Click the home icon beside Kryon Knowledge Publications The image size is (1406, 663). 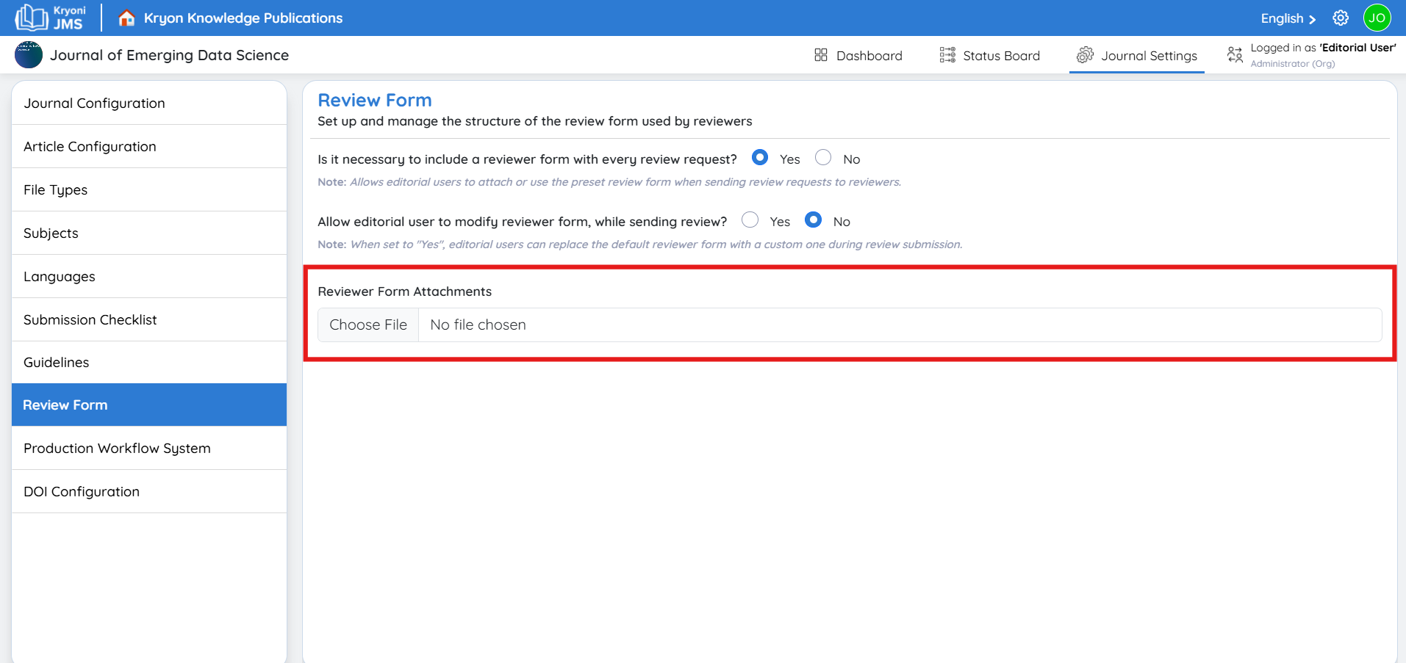coord(126,18)
